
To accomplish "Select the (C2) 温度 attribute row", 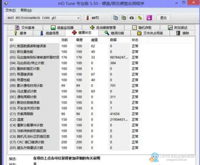I will 34,119.
